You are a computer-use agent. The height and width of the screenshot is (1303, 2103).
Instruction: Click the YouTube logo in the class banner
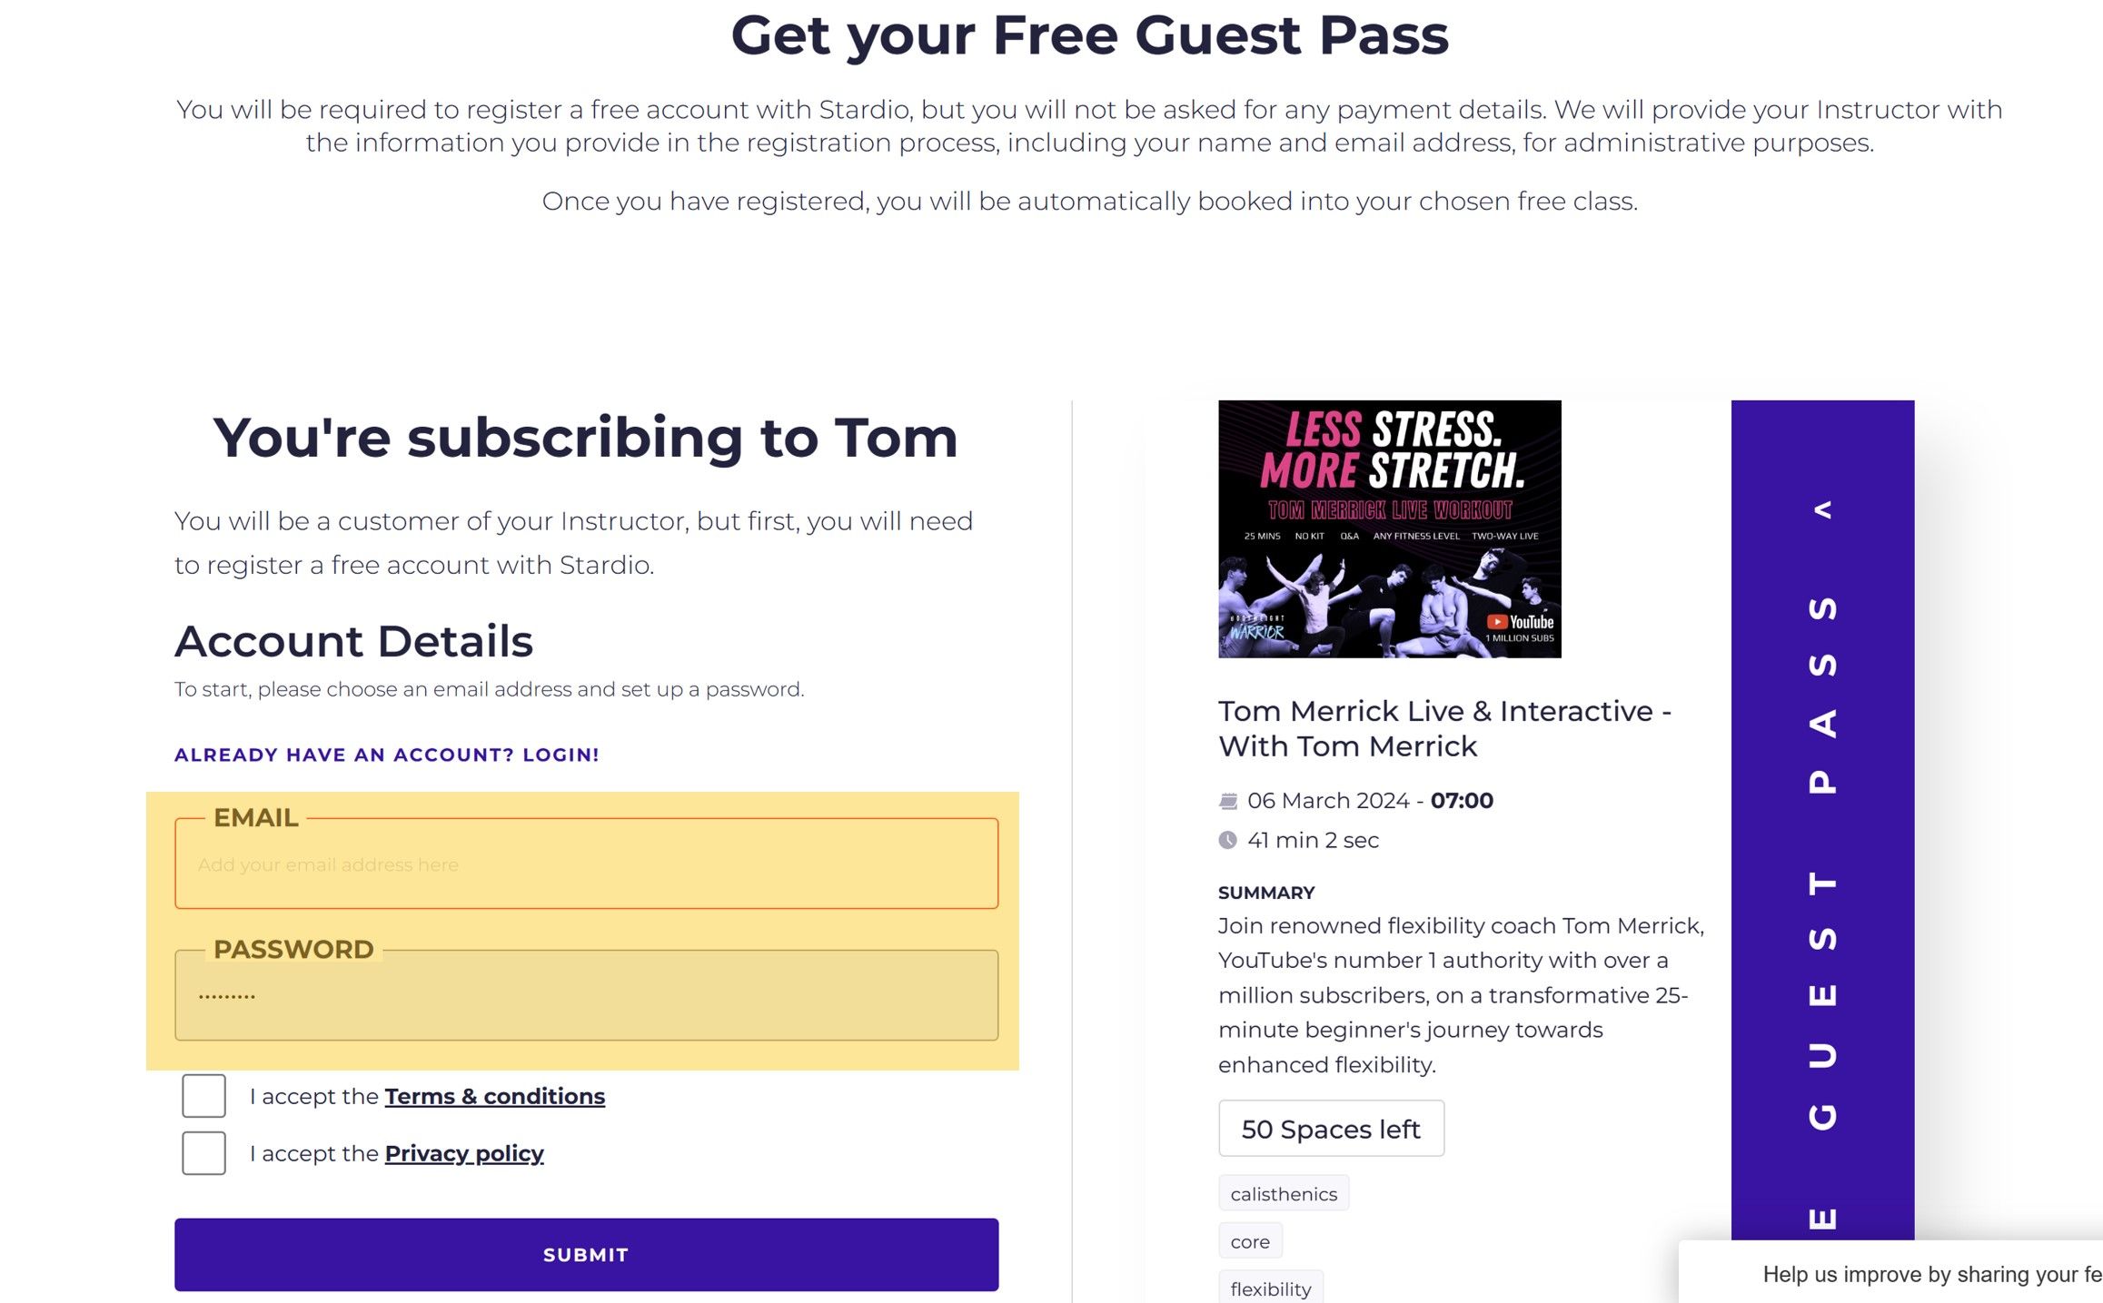1521,622
